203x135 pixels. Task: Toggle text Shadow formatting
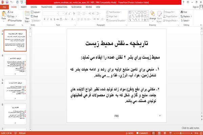54,19
